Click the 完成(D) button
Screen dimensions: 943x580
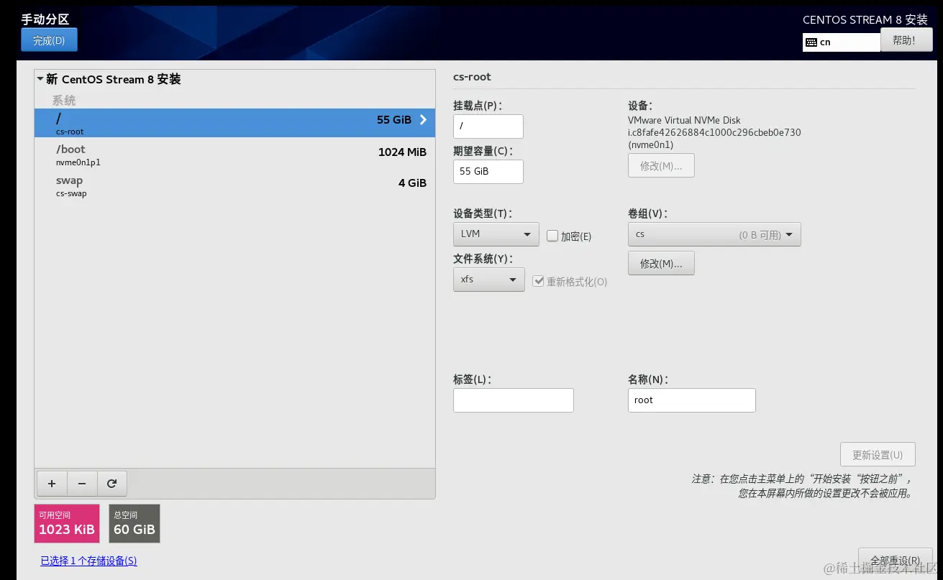coord(48,40)
